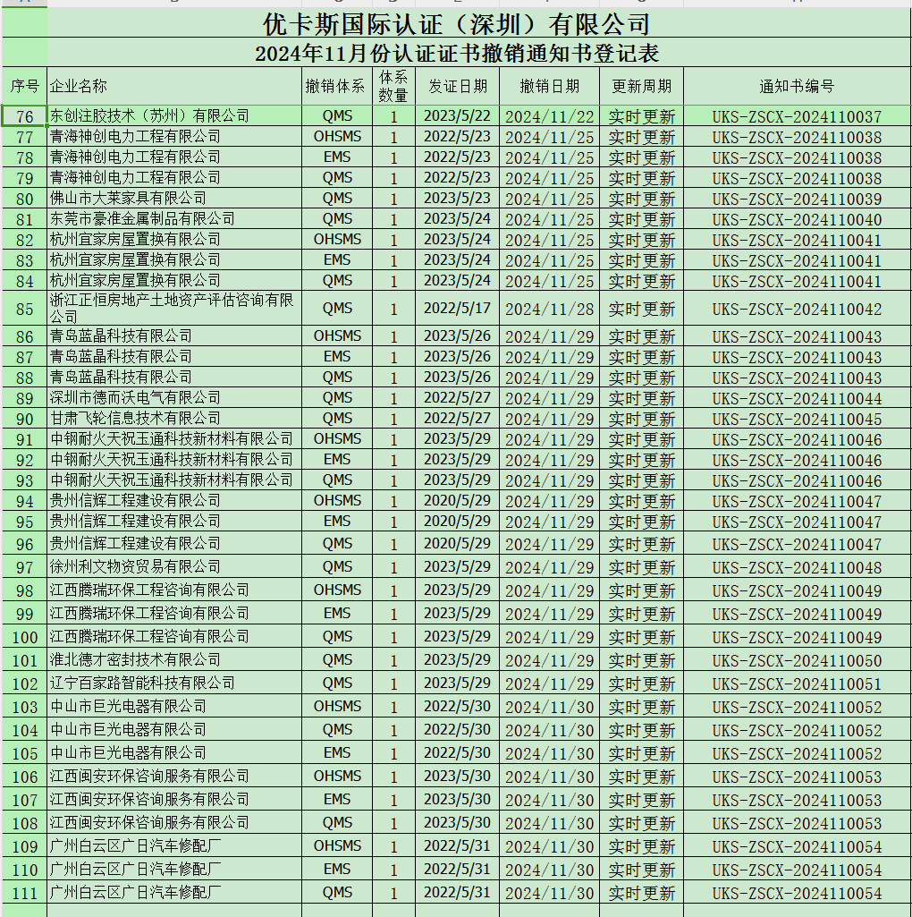Click the 撤销日期 header cell
Viewport: 912px width, 917px height.
click(549, 86)
